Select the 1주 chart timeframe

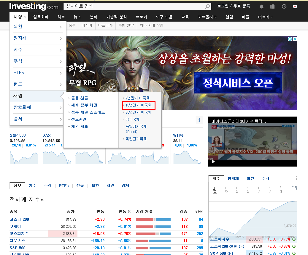(x=226, y=190)
